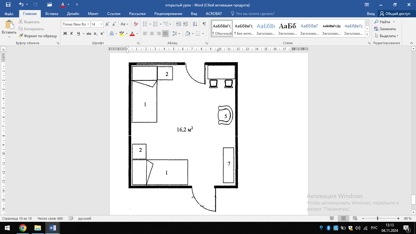Screen dimensions: 416x234
Task: Decrease paragraph indent
Action: 179,24
